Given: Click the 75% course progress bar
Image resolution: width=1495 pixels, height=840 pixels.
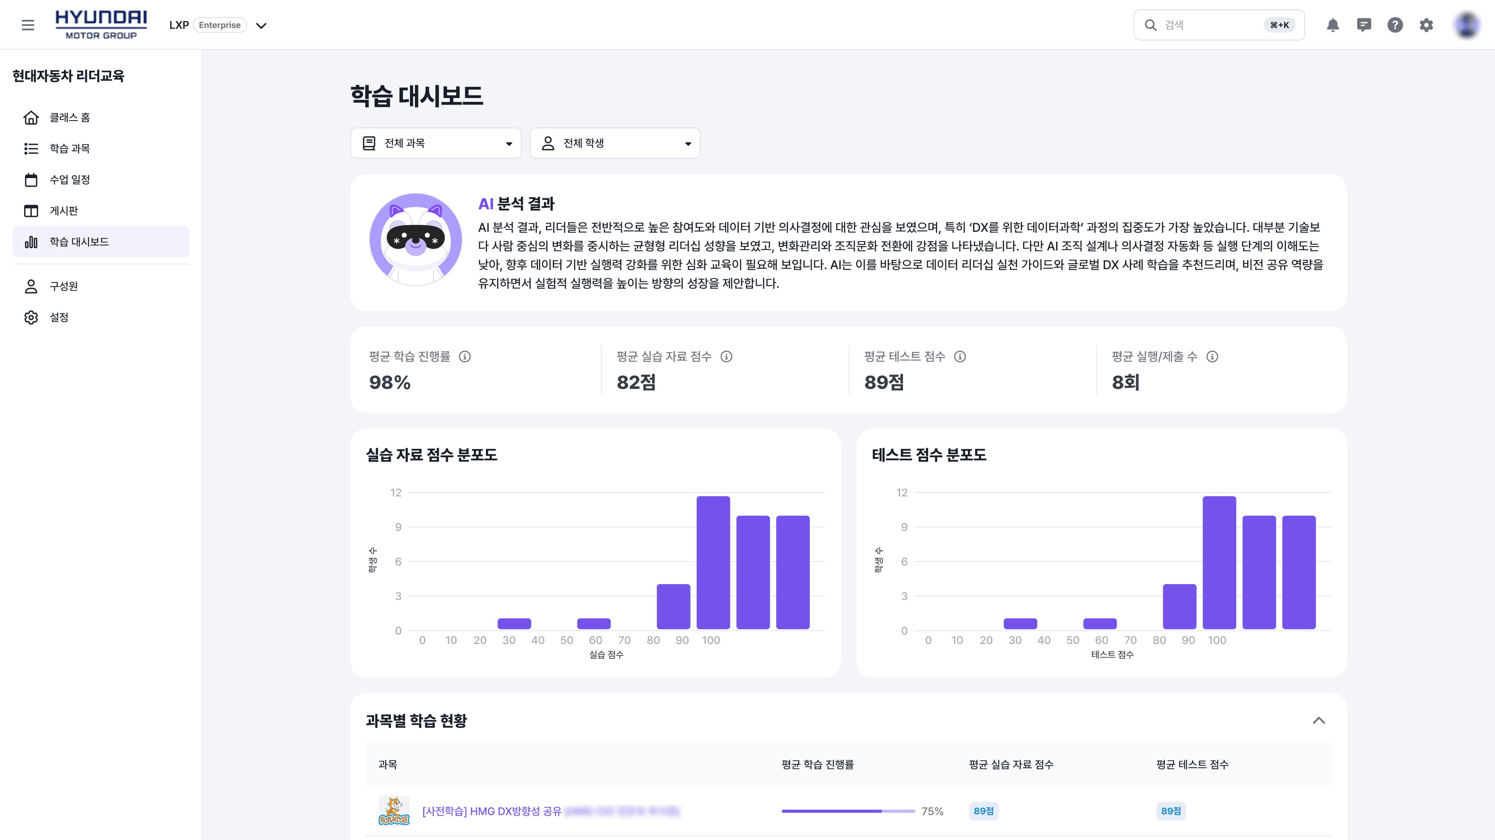Looking at the screenshot, I should pos(847,811).
